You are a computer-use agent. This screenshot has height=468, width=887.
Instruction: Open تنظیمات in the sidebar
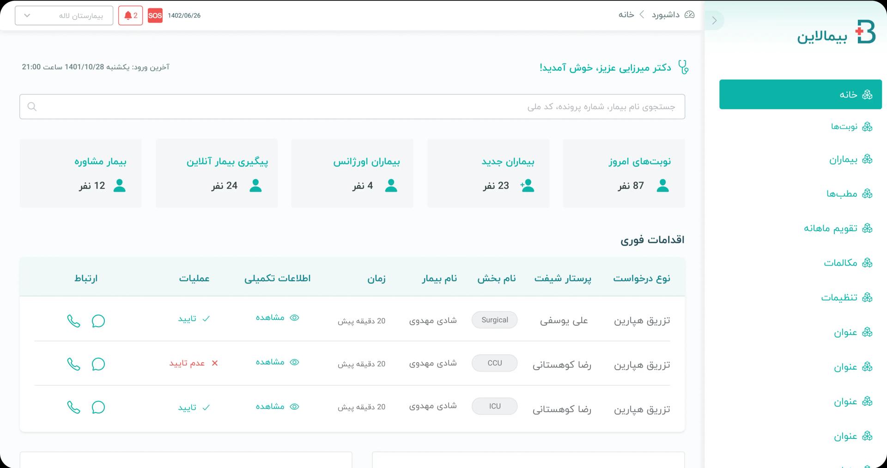click(x=846, y=298)
